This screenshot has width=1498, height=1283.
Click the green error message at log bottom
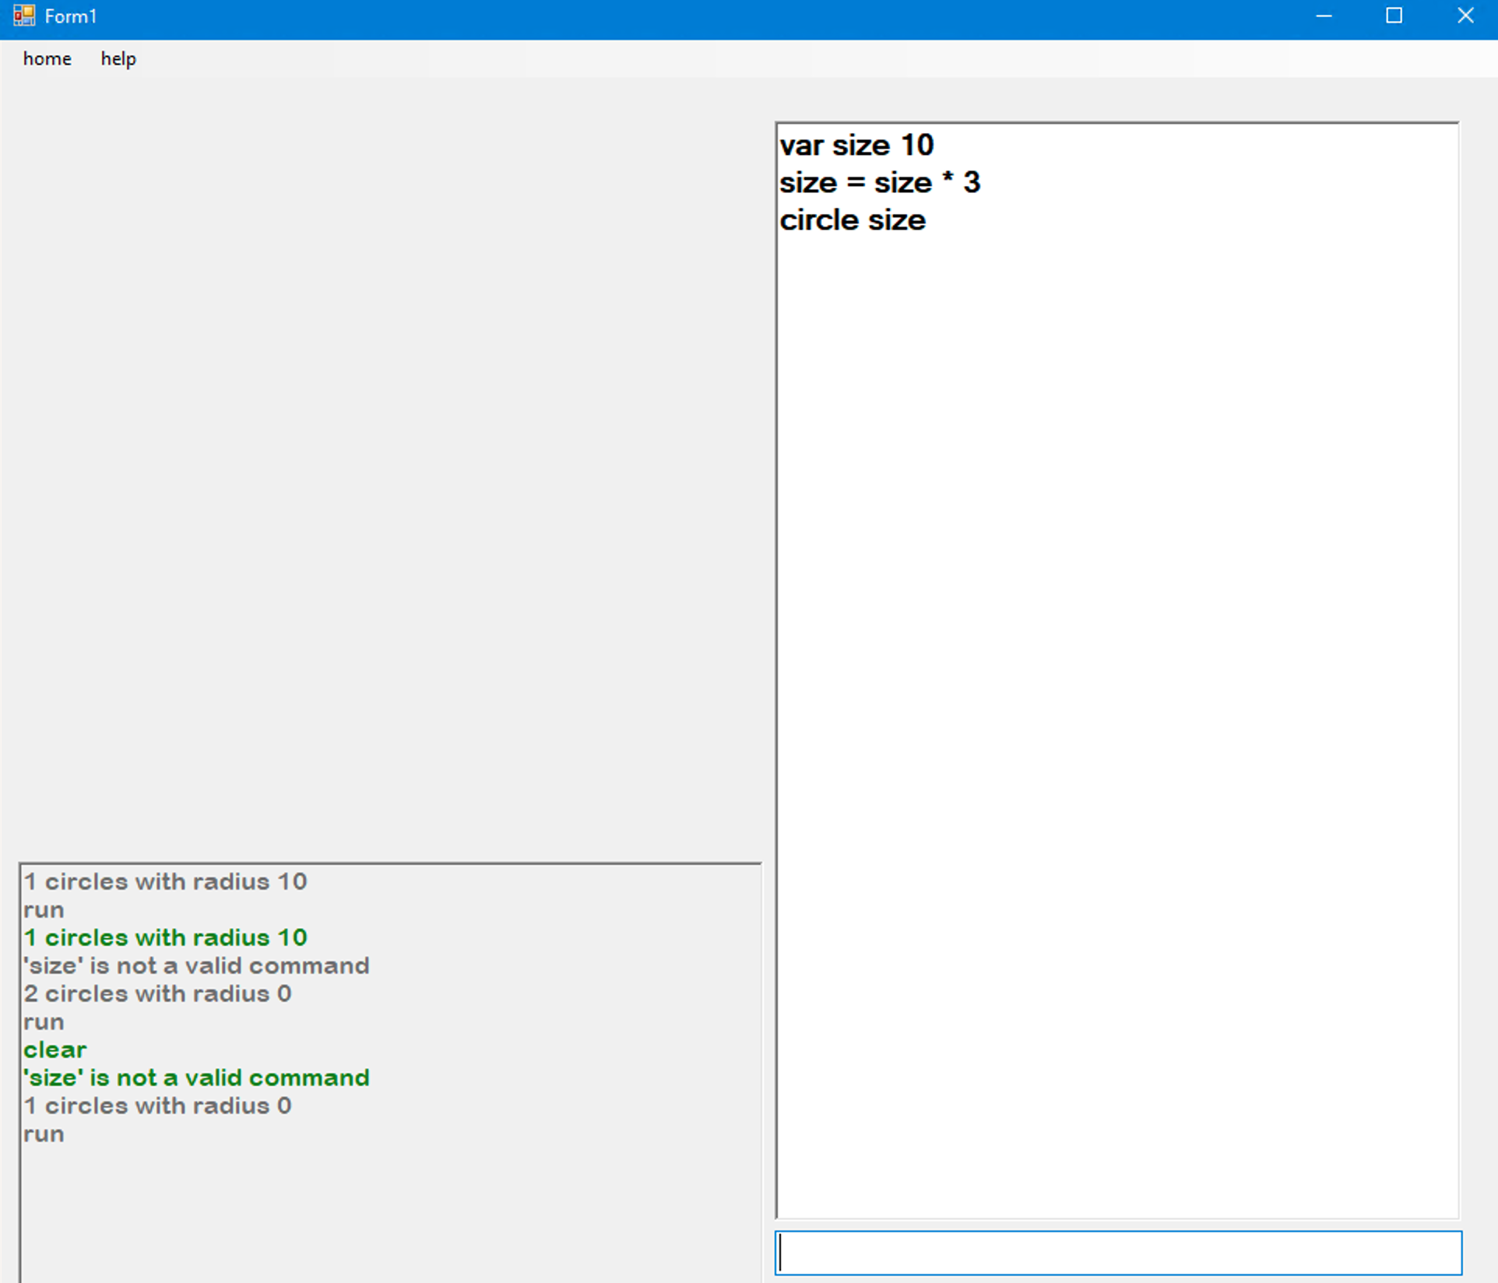[x=196, y=1077]
